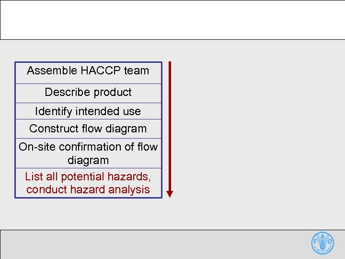Viewport: 345px width, 259px height.
Task: Click the red 'List all potential hazards,' line
Action: point(88,176)
